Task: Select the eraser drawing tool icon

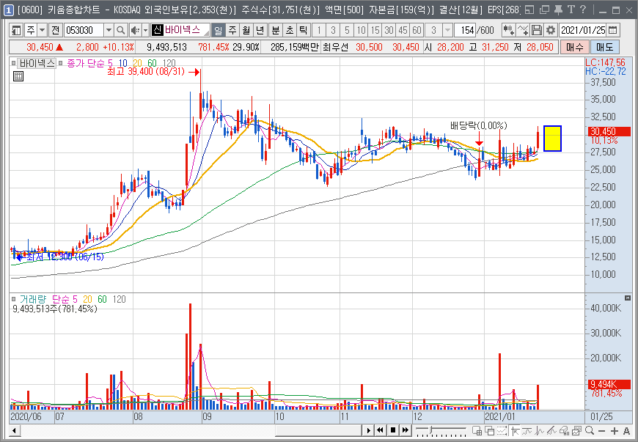Action: point(564,430)
